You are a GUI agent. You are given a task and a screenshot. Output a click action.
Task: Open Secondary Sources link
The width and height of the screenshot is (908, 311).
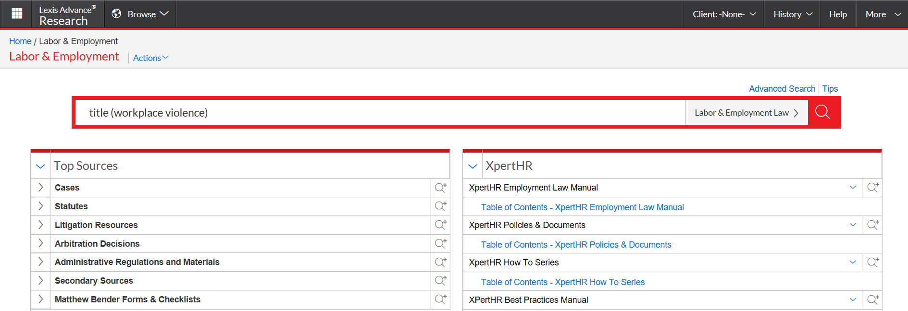pos(94,281)
